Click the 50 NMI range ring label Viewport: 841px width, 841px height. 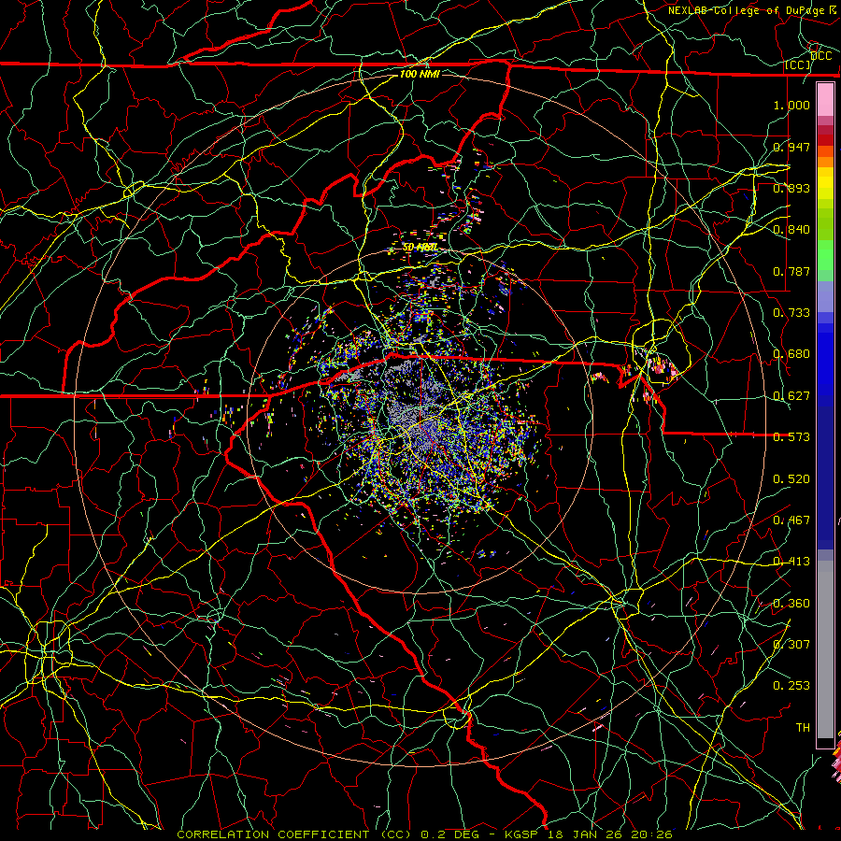click(420, 248)
